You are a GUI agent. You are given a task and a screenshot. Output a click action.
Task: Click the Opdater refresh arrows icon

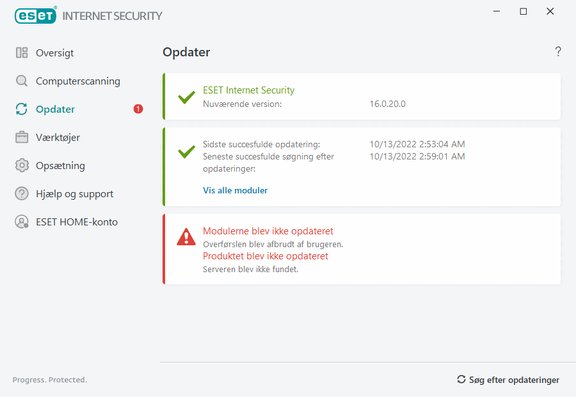pos(22,109)
